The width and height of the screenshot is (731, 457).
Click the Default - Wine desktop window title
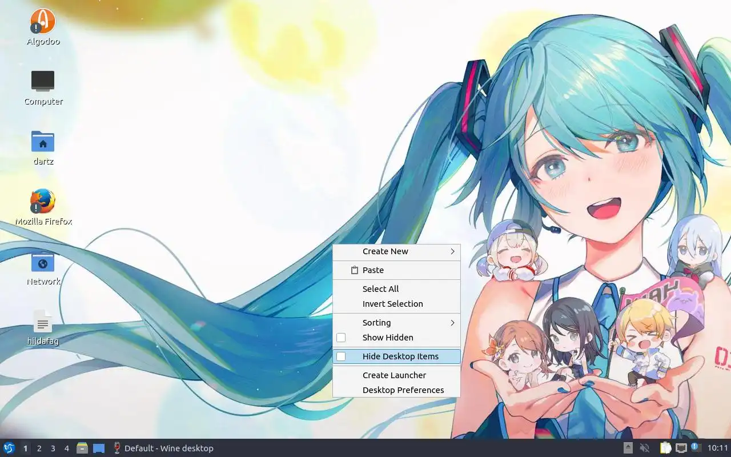(x=169, y=448)
